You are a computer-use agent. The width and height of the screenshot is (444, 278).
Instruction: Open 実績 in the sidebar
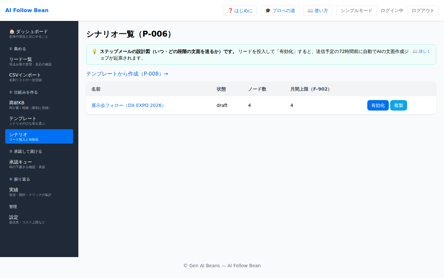39,192
